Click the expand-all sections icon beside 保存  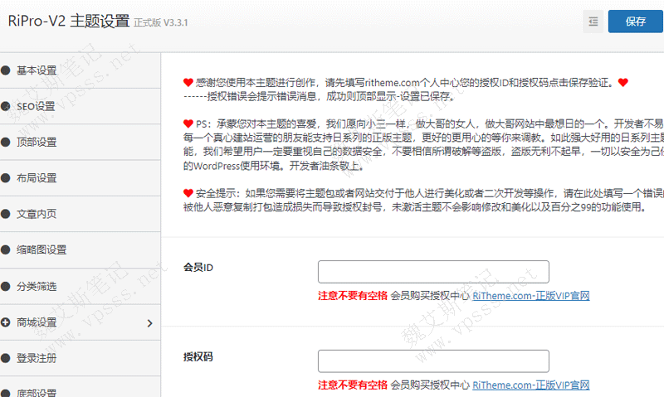tap(593, 22)
